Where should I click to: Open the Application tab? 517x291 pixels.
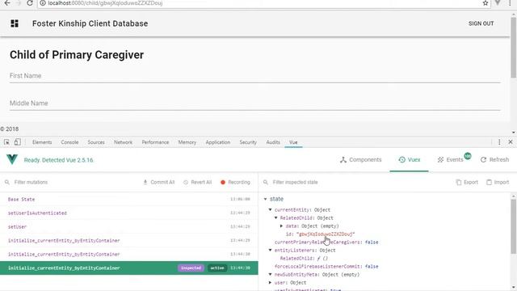[x=217, y=142]
